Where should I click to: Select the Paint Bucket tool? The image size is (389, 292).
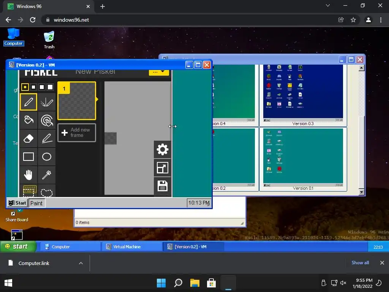click(28, 120)
